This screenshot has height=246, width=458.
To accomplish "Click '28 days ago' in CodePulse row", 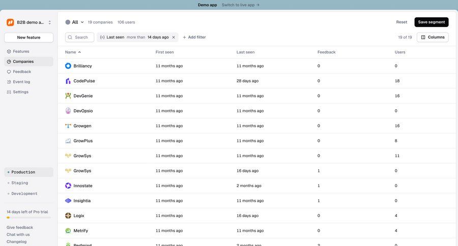I will 248,81.
